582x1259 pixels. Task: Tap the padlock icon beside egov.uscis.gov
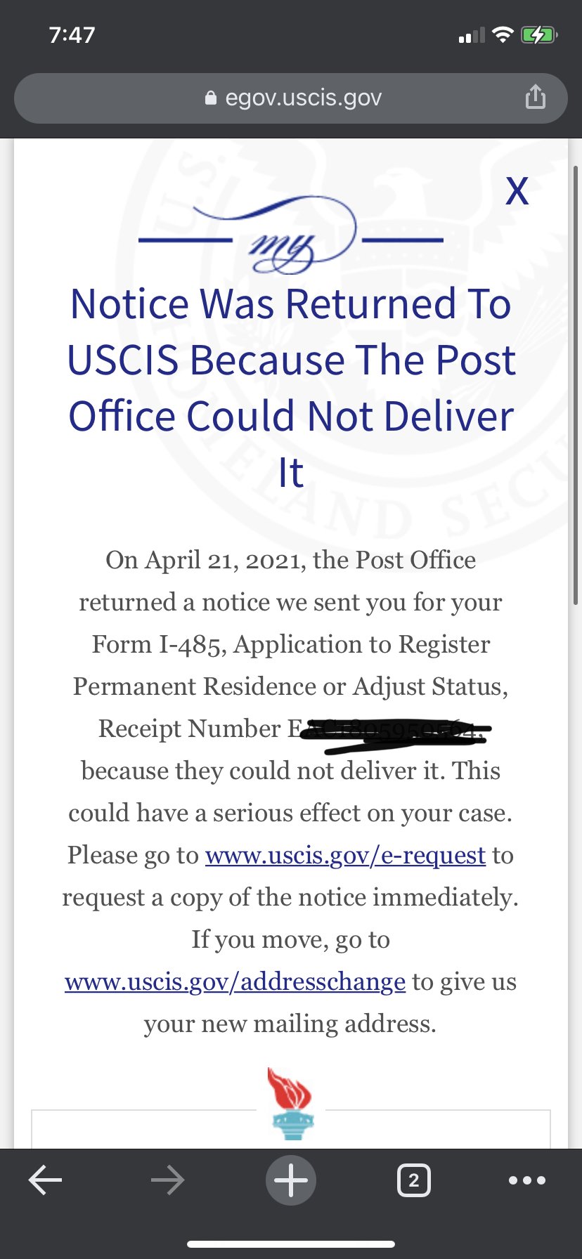[210, 98]
